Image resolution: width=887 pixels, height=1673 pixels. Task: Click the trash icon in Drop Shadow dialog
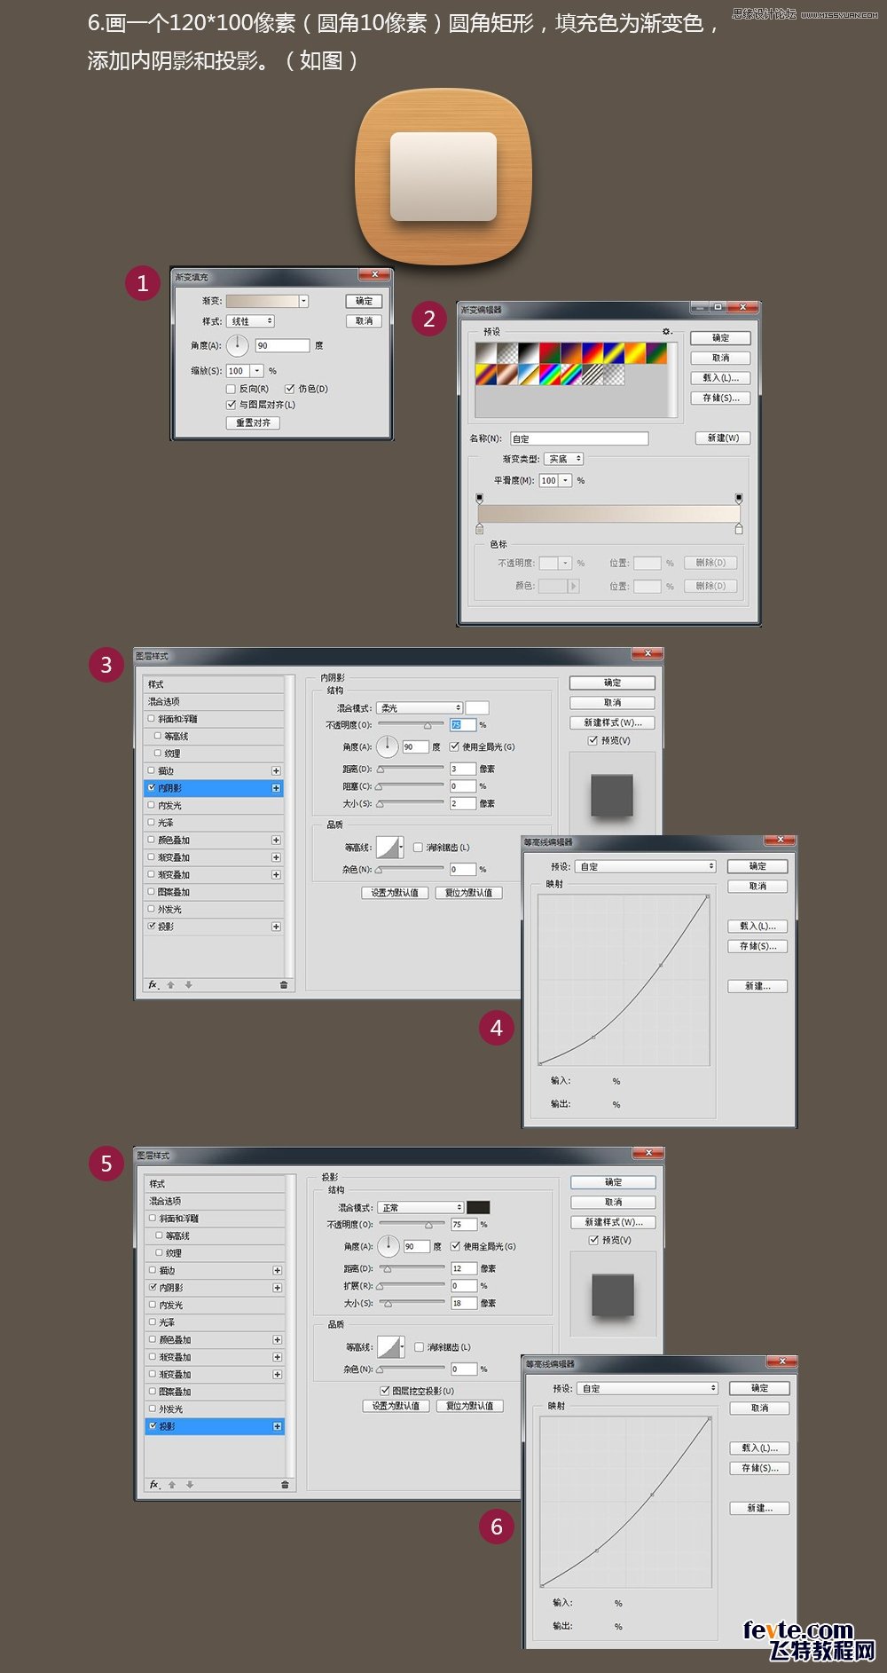pos(285,1484)
